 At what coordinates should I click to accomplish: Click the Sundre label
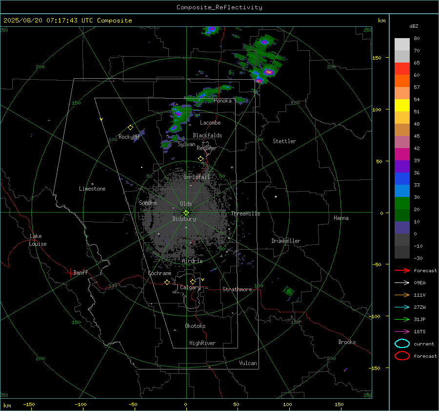pyautogui.click(x=148, y=203)
